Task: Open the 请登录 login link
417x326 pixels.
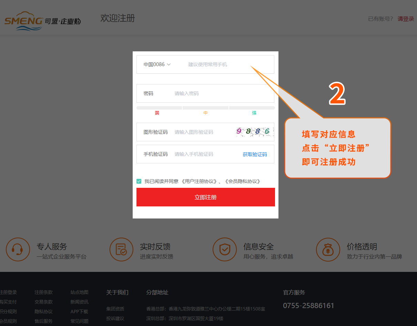Action: 406,19
